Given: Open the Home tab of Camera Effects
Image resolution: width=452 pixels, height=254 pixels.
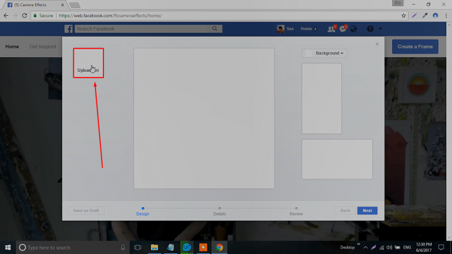Looking at the screenshot, I should 12,47.
